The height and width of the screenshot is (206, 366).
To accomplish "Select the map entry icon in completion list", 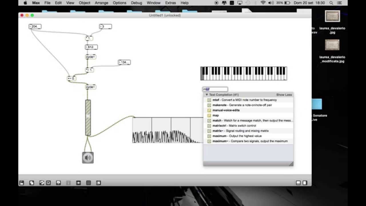I will (x=209, y=116).
